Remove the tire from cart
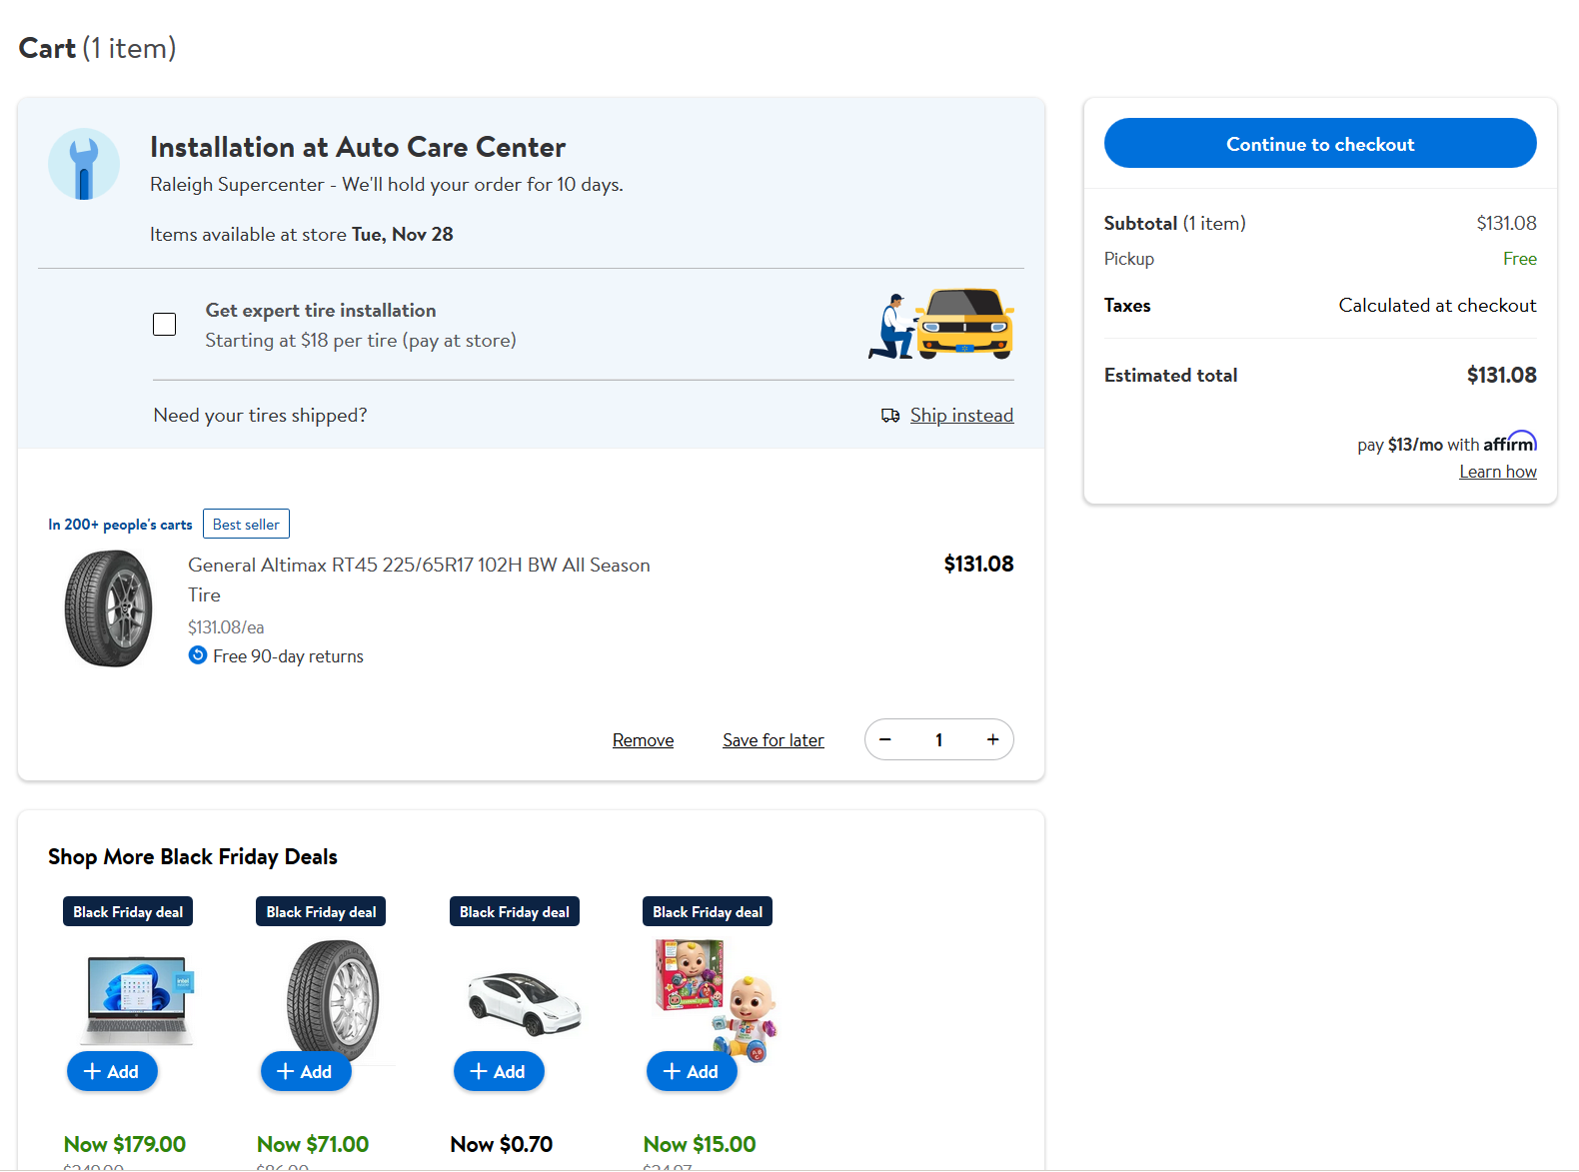This screenshot has height=1172, width=1579. click(x=643, y=740)
